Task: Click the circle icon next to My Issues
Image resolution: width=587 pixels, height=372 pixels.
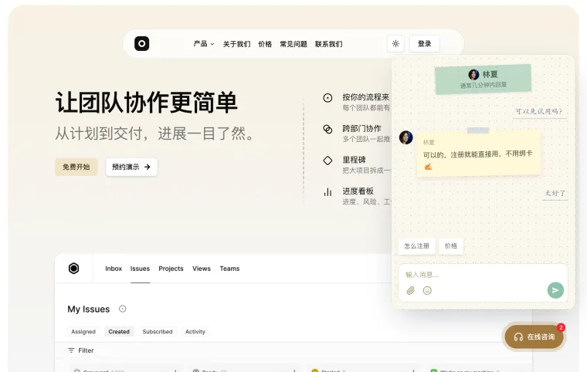Action: pos(122,309)
